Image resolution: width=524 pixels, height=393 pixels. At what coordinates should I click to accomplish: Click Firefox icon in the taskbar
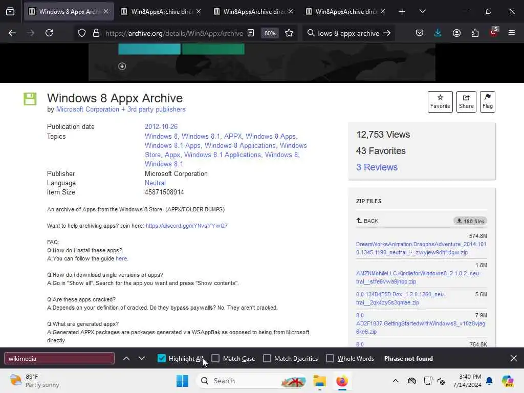pos(342,381)
